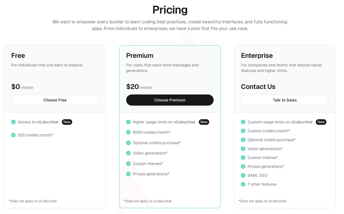Click the checkmark beside SAML SSO
This screenshot has height=214, width=344.
243,175
